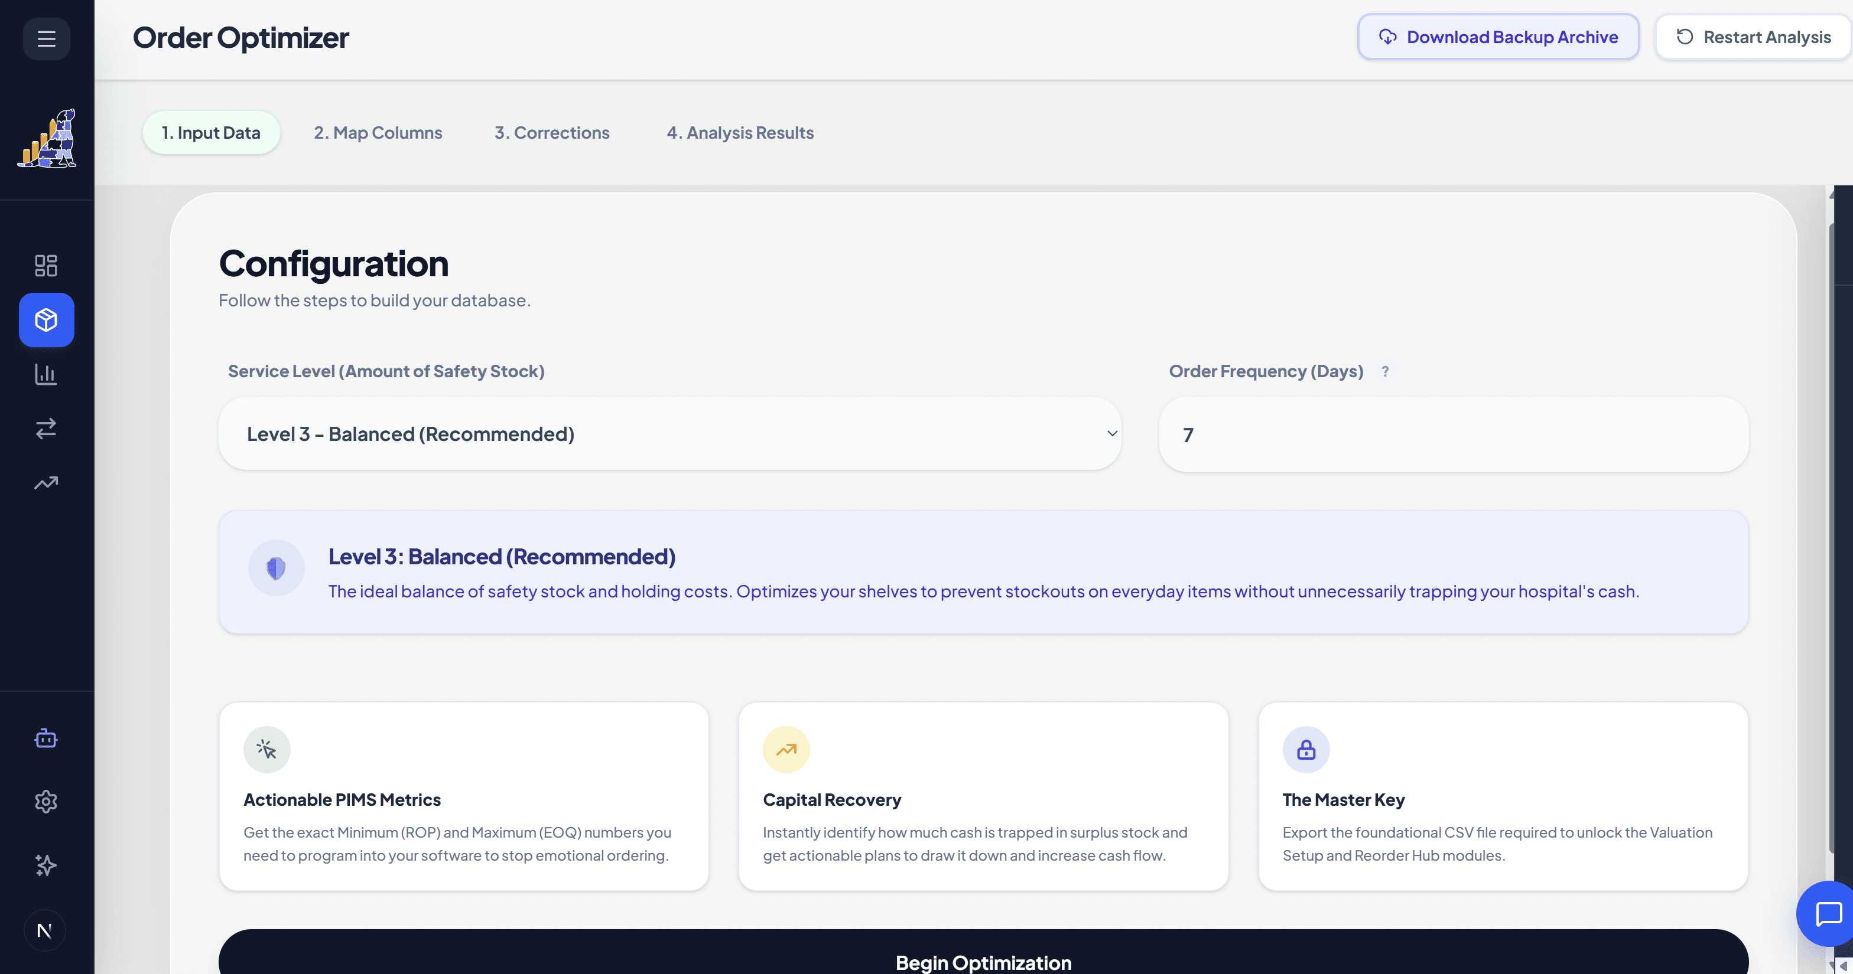Click The Master Key card title
The width and height of the screenshot is (1853, 974).
[x=1343, y=800]
